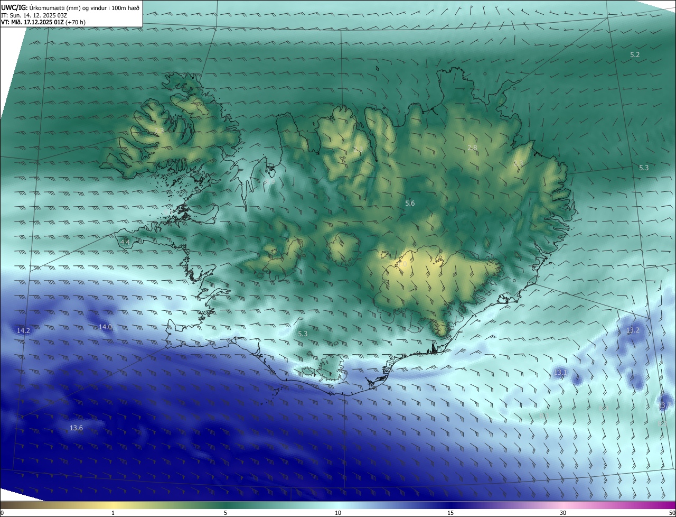676x517 pixels.
Task: Click the valid time 'VT: Mið. 17.12.2025 01Z (+70 h)'
Action: point(43,22)
